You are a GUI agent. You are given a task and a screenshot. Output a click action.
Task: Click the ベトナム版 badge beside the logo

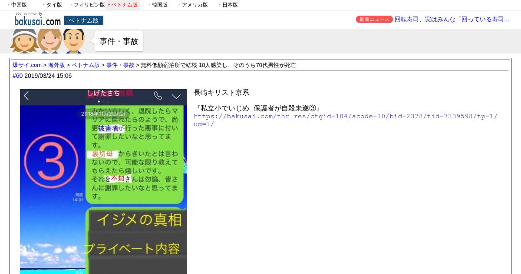pyautogui.click(x=84, y=20)
